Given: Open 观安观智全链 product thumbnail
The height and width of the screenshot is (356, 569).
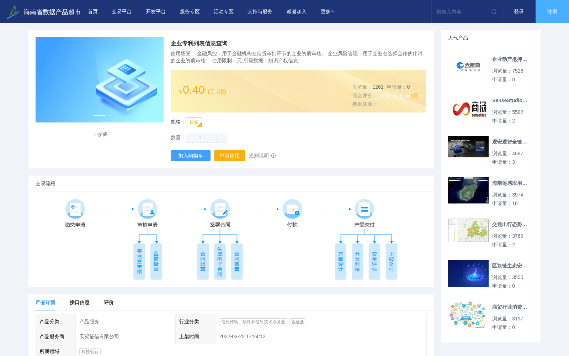Looking at the screenshot, I should (x=468, y=147).
